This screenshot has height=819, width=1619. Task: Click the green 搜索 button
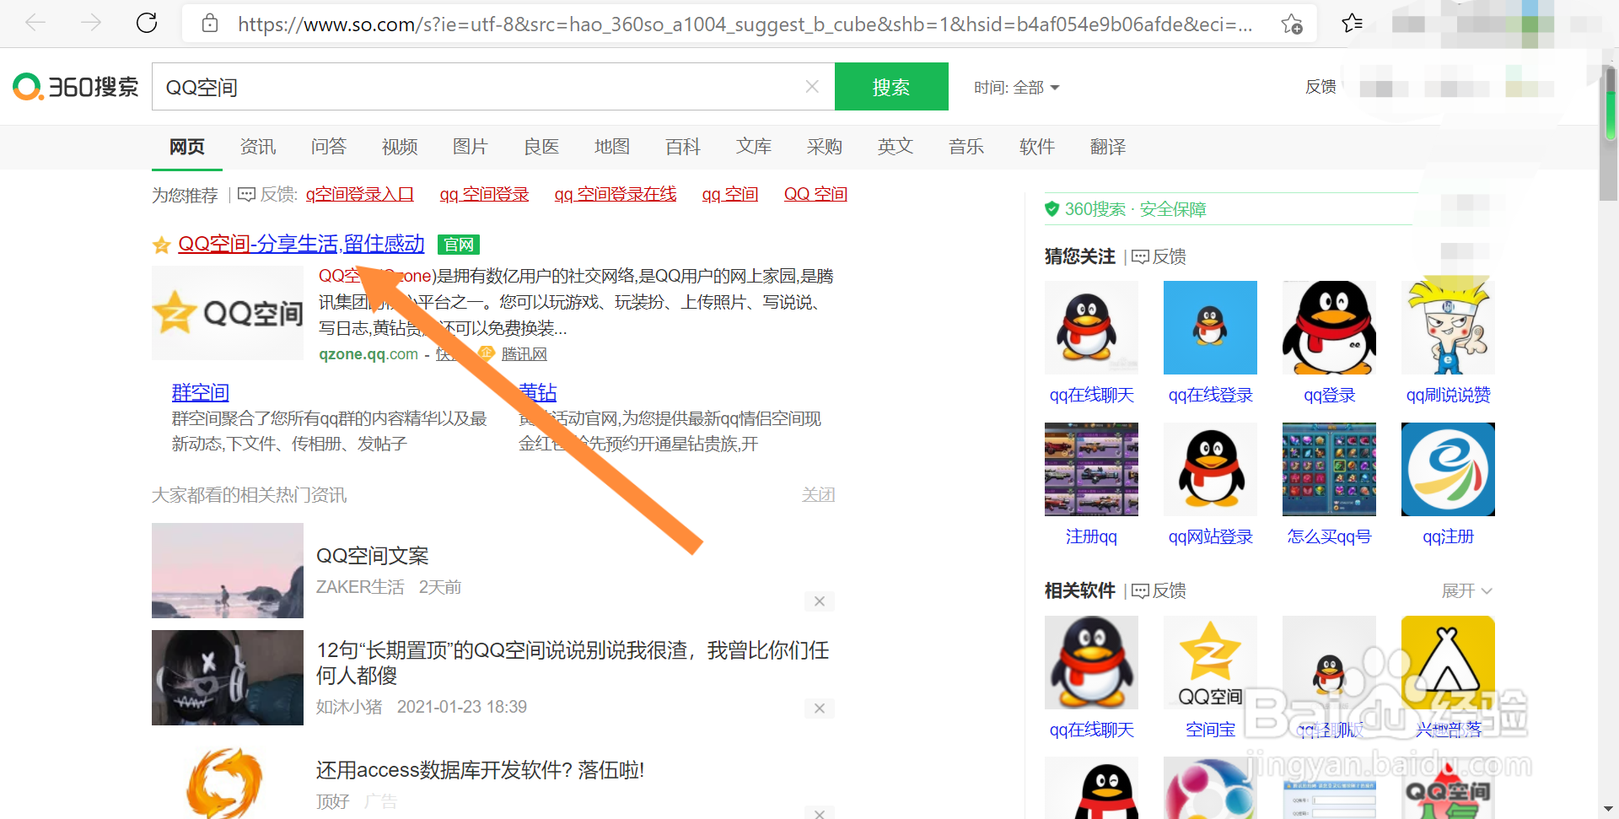tap(891, 86)
